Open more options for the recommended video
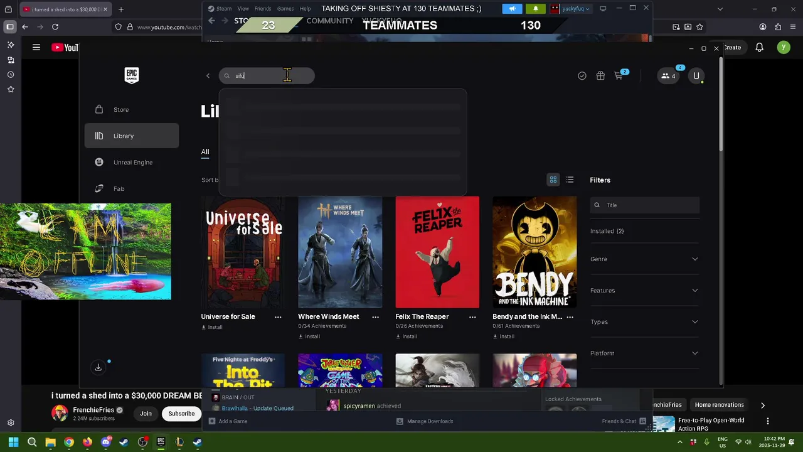This screenshot has height=452, width=803. point(767,421)
